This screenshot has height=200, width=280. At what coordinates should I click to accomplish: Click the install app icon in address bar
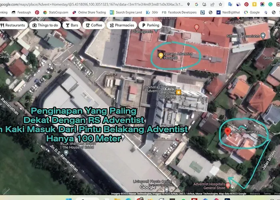point(204,4)
